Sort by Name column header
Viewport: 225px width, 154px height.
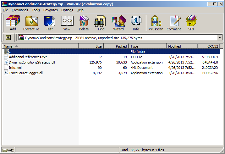click(x=40, y=46)
